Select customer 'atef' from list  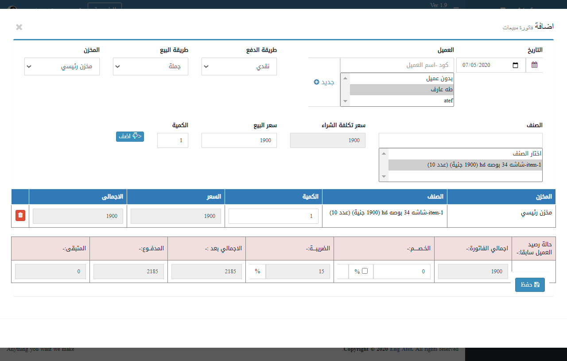pos(402,101)
